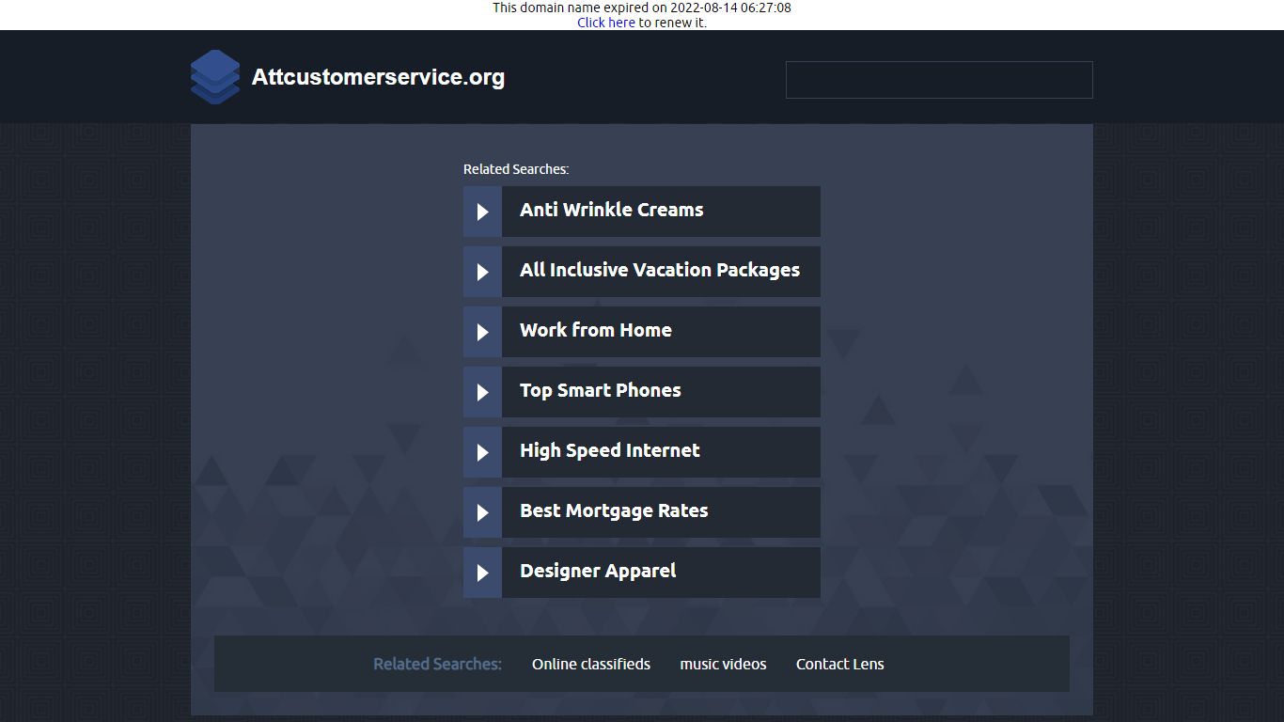Image resolution: width=1284 pixels, height=722 pixels.
Task: Click the 'Related Searches:' heading above the list
Action: coord(516,169)
